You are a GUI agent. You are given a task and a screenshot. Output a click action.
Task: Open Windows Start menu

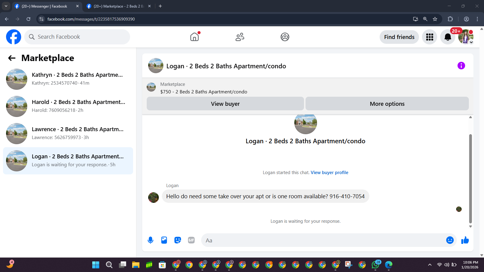pos(96,265)
